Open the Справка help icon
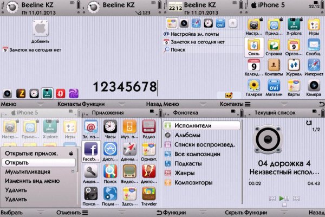Screen dimensions: 325x217 [x=274, y=45]
